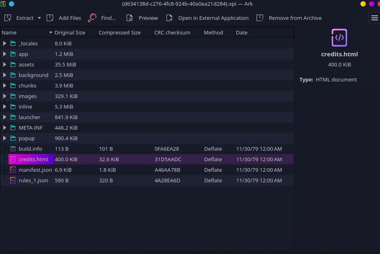The image size is (380, 254).
Task: Expand the META-INF folder
Action: tap(5, 128)
